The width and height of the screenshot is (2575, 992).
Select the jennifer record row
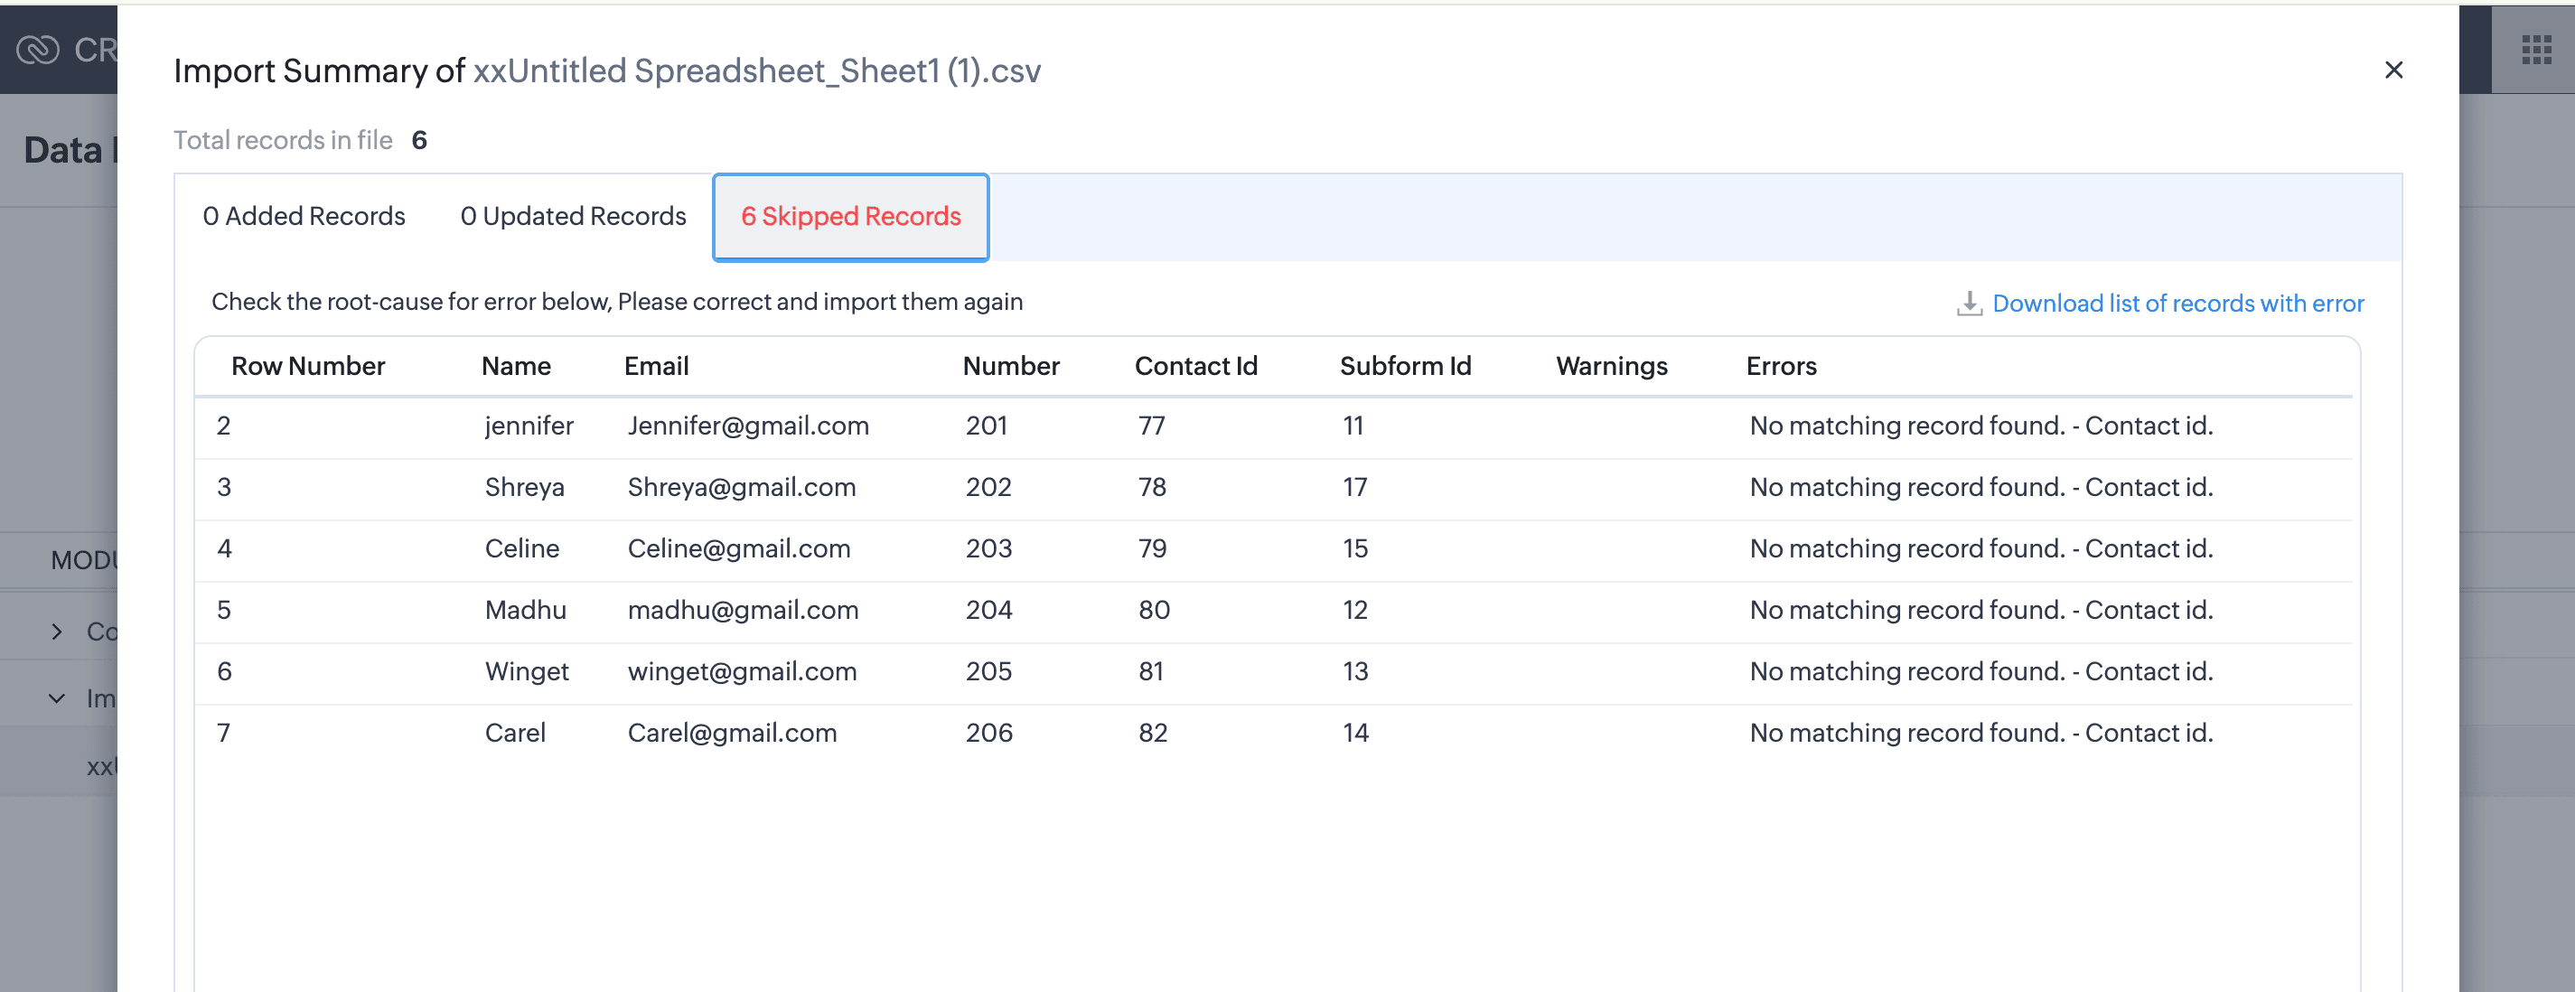click(x=529, y=426)
